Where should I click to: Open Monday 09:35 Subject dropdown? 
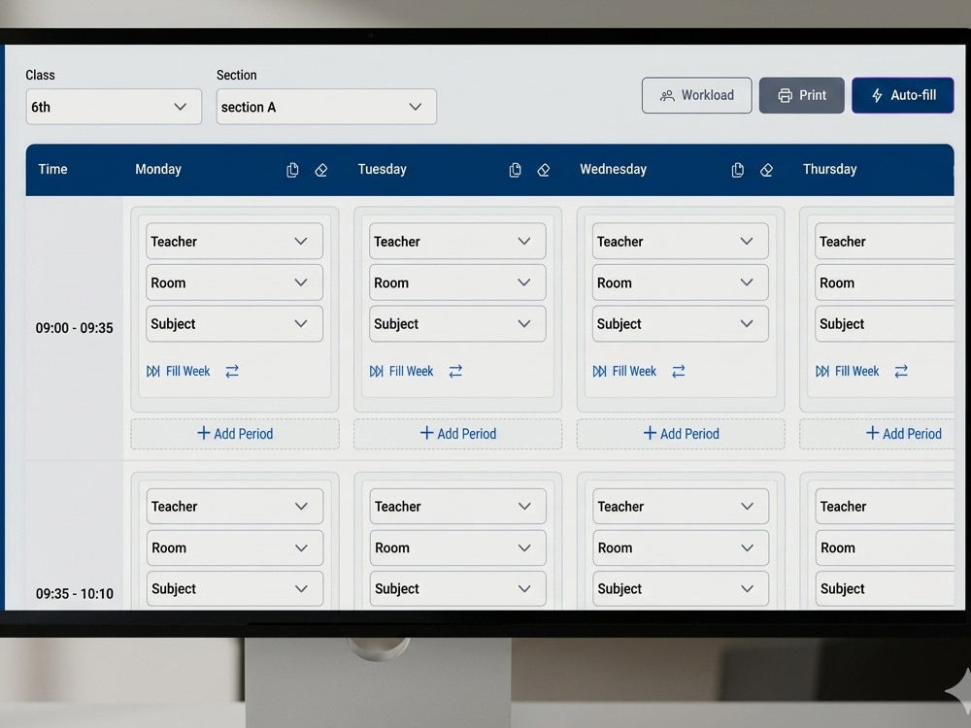pyautogui.click(x=235, y=588)
